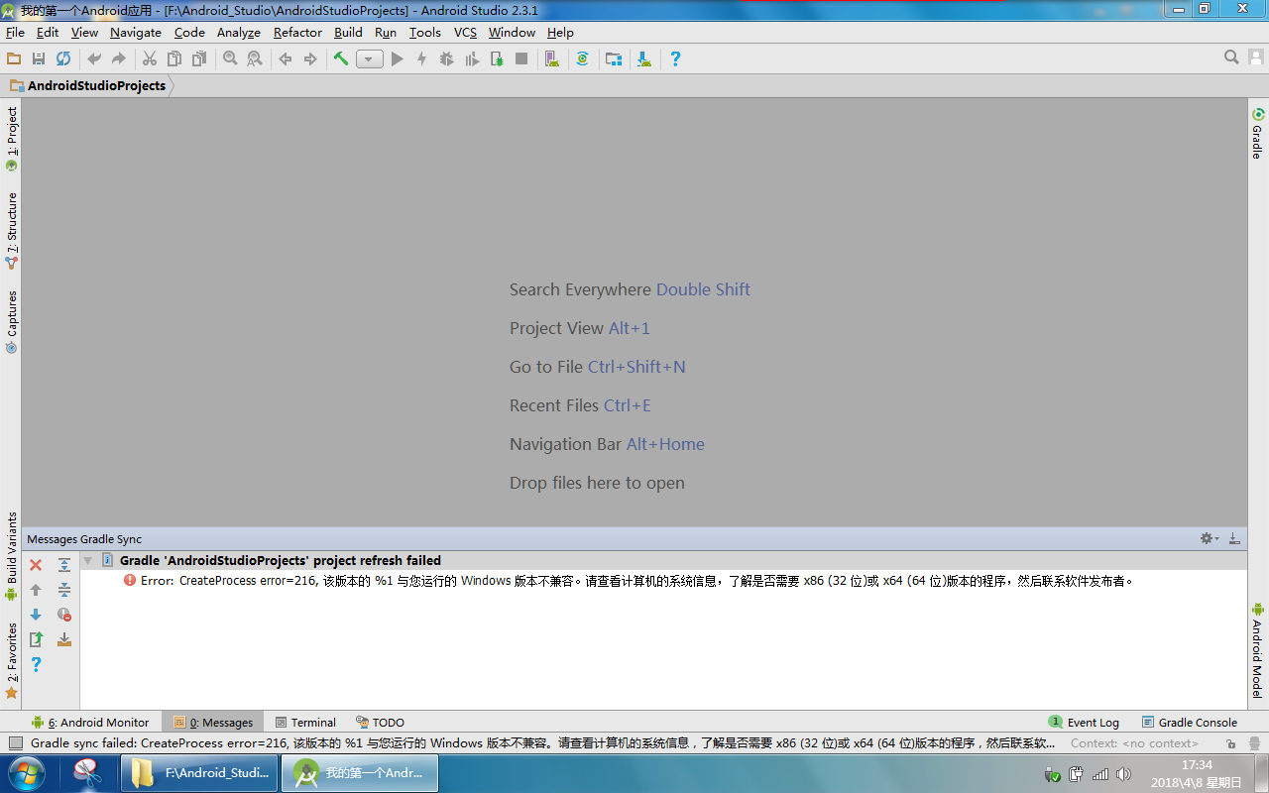Run with coverage toolbar icon
This screenshot has height=793, width=1269.
click(x=472, y=58)
